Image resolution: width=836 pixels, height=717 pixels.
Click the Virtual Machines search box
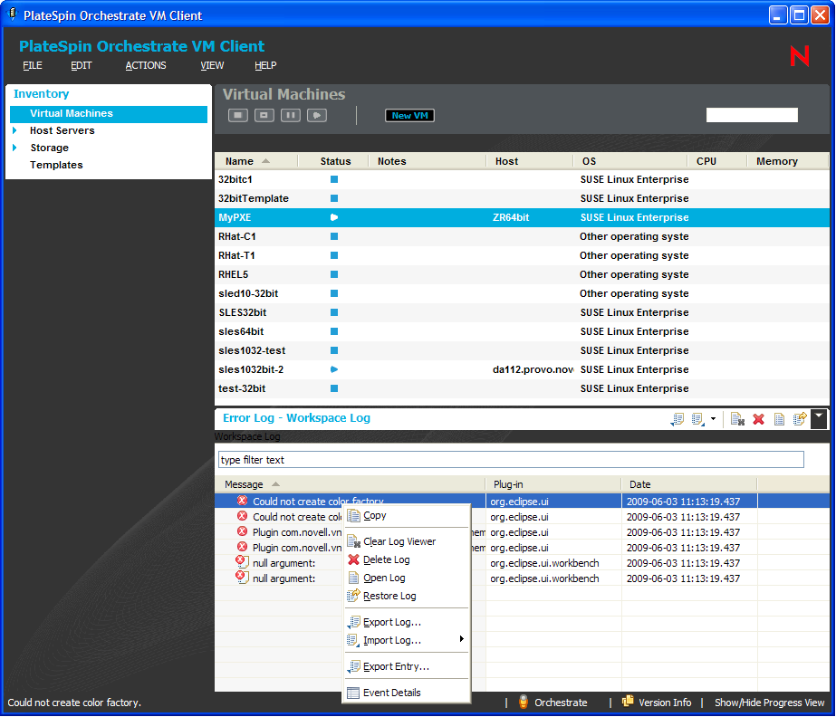click(x=752, y=115)
